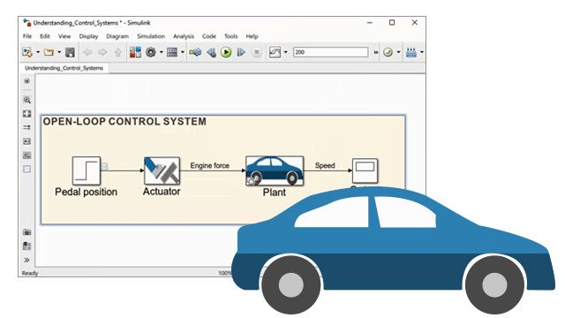The width and height of the screenshot is (565, 318).
Task: Click the Image palette icon
Action: pos(27,155)
